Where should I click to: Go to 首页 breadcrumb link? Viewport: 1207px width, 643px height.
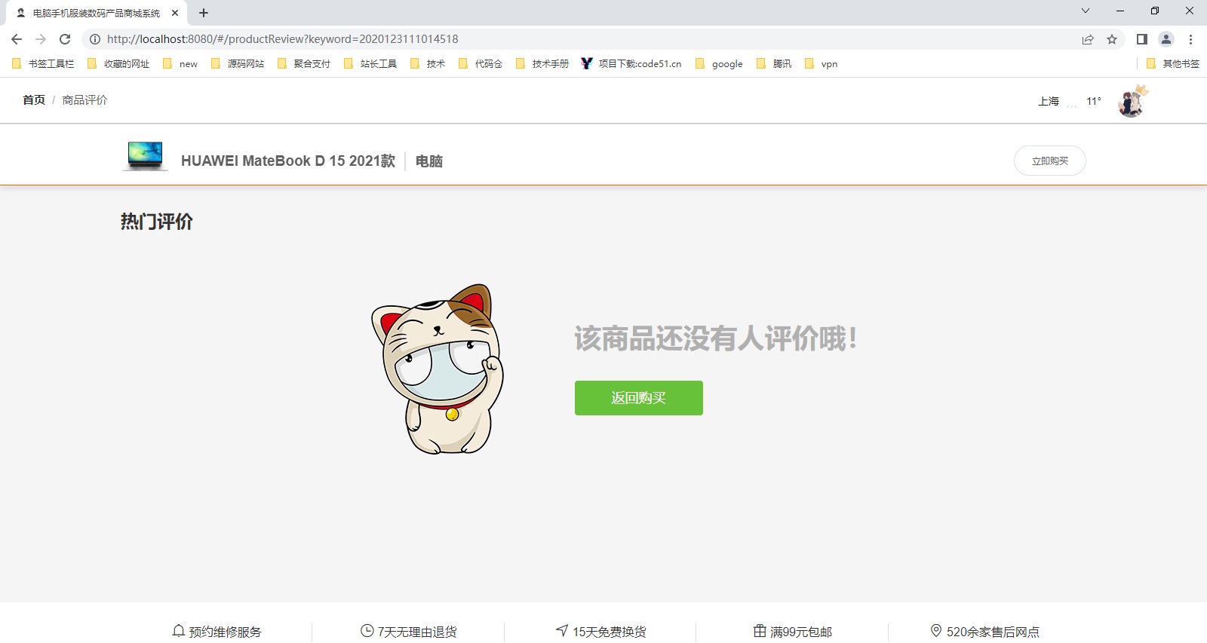point(34,100)
